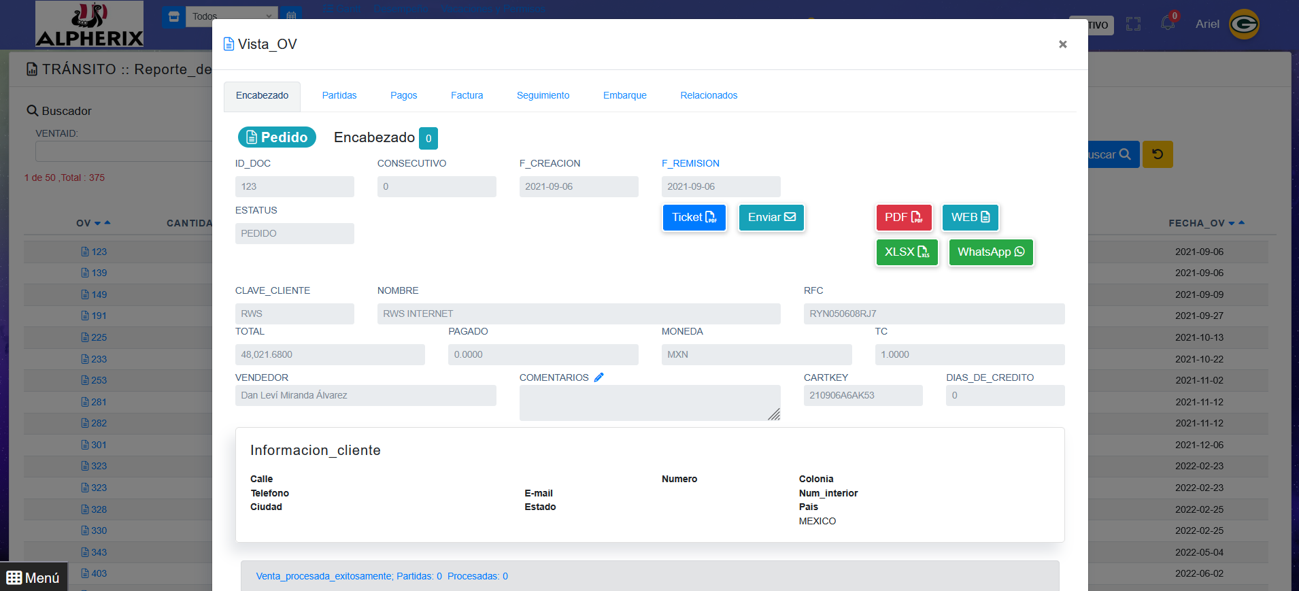Image resolution: width=1299 pixels, height=591 pixels.
Task: Toggle fullscreen mode icon in header
Action: click(1133, 24)
